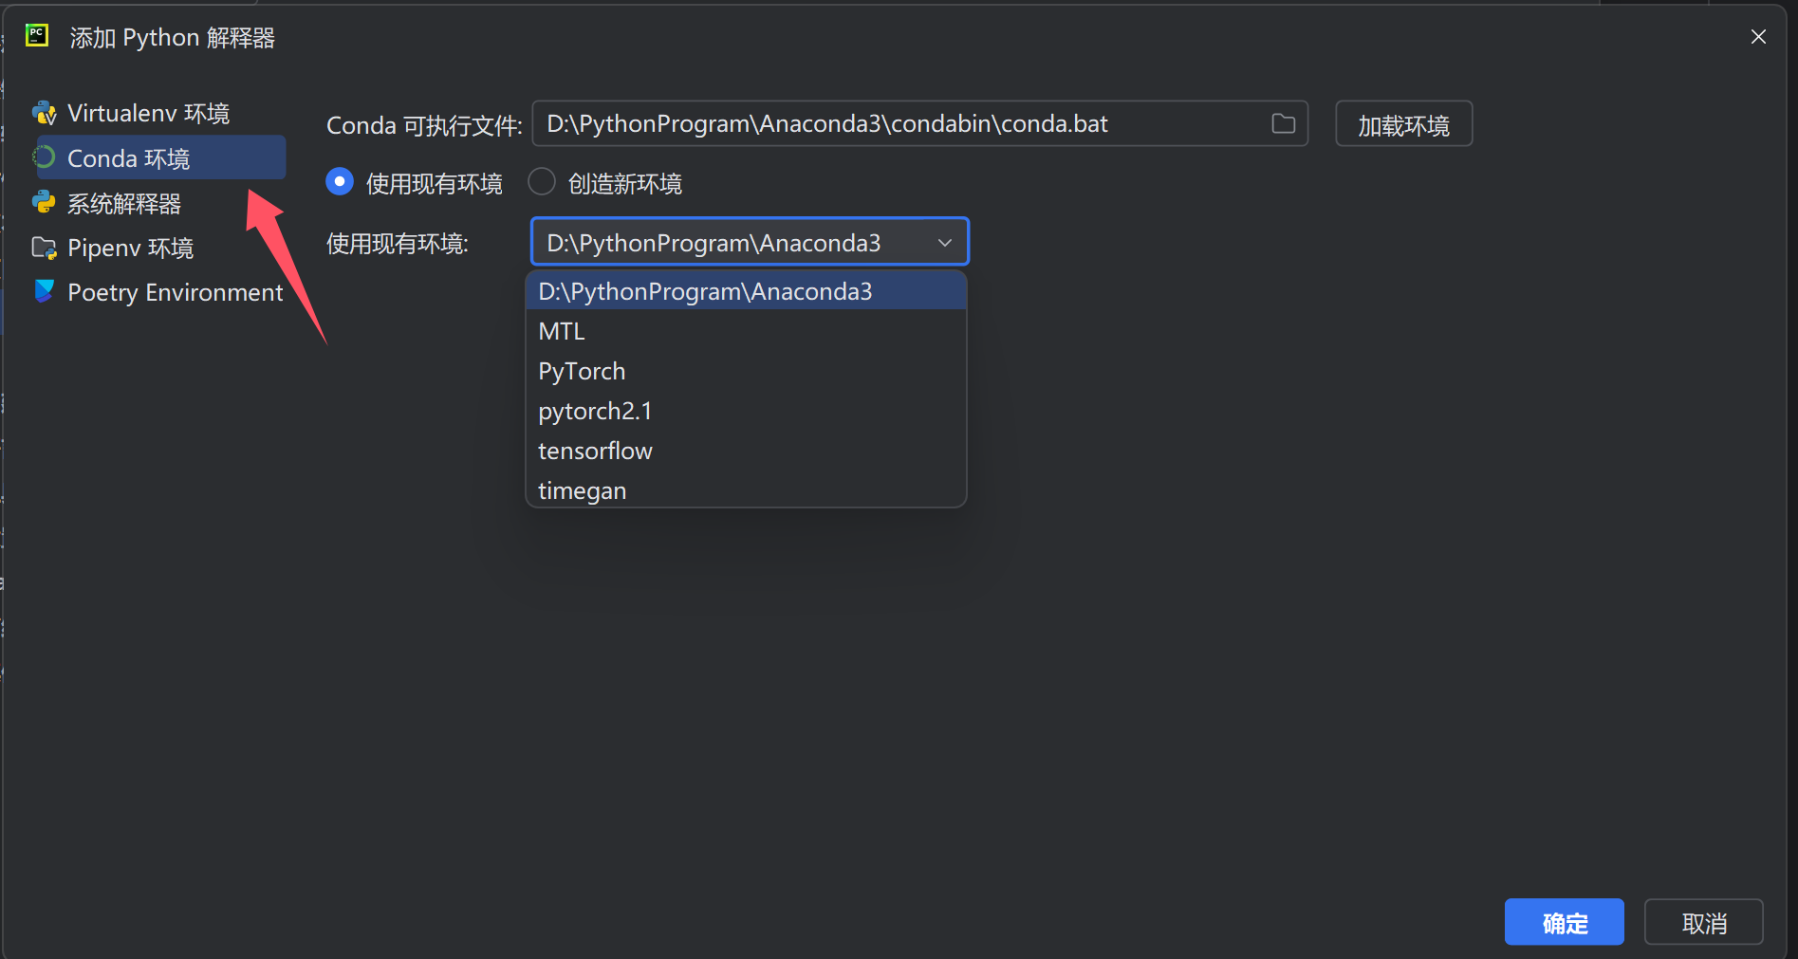Click the Virtualenv environment icon
This screenshot has width=1798, height=959.
point(44,113)
